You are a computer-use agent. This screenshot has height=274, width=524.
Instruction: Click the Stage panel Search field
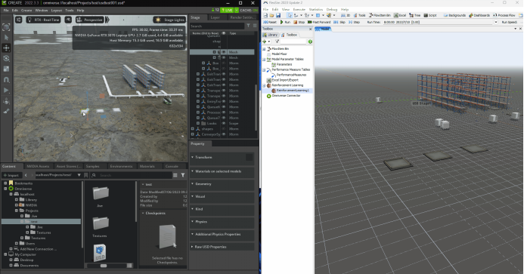tap(217, 26)
